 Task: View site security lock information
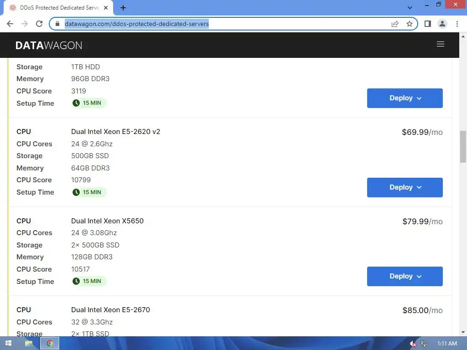point(57,24)
